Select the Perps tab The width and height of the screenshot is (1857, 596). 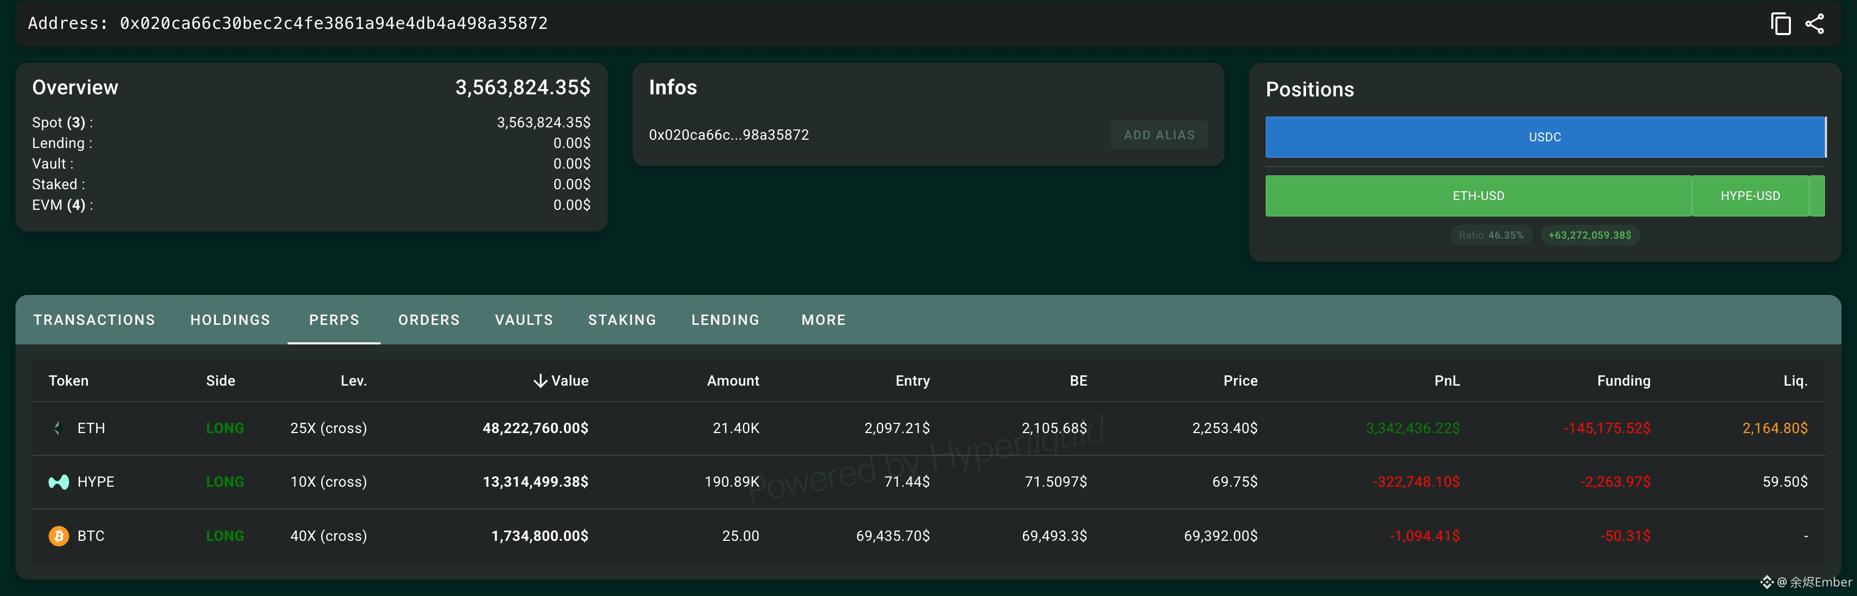click(x=334, y=320)
